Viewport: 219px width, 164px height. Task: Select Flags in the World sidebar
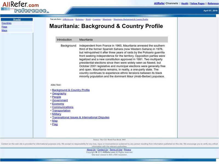tap(5, 27)
